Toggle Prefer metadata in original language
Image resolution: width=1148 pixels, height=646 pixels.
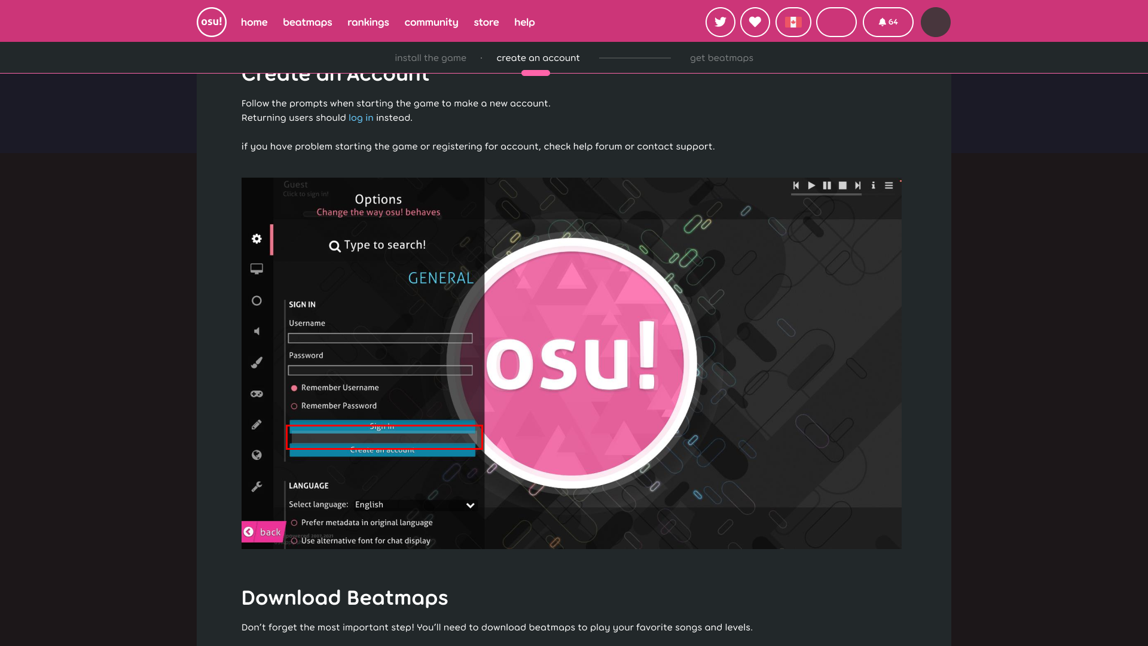coord(294,522)
